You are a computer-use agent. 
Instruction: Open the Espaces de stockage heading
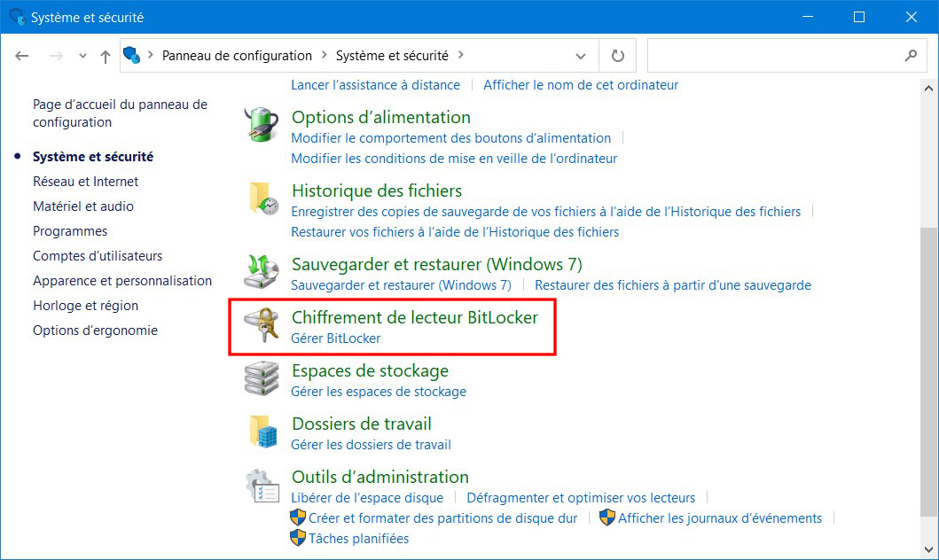click(x=370, y=371)
